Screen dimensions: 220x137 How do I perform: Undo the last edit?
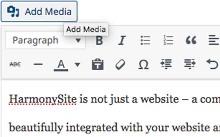tap(212, 64)
